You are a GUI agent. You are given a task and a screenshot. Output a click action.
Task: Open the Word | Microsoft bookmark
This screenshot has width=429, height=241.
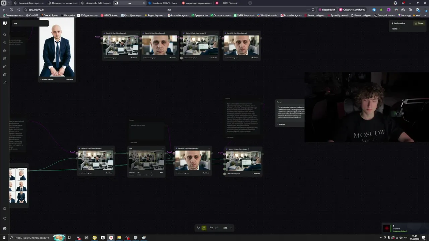[x=267, y=15]
